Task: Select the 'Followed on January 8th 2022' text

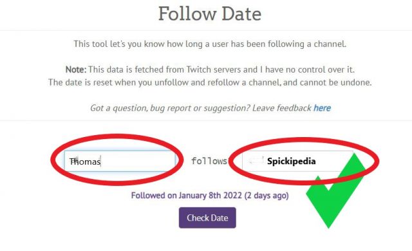Action: (x=186, y=196)
